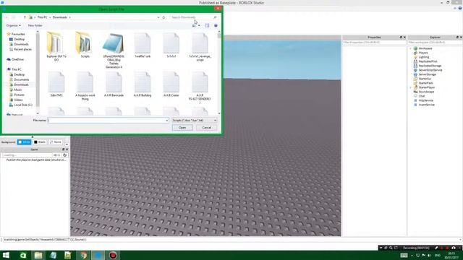
Task: Undock the Properties panel
Action: [x=401, y=38]
